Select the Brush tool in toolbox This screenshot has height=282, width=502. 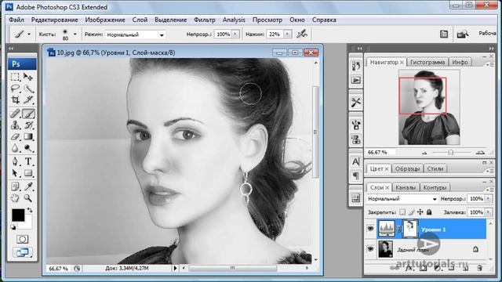click(x=28, y=114)
